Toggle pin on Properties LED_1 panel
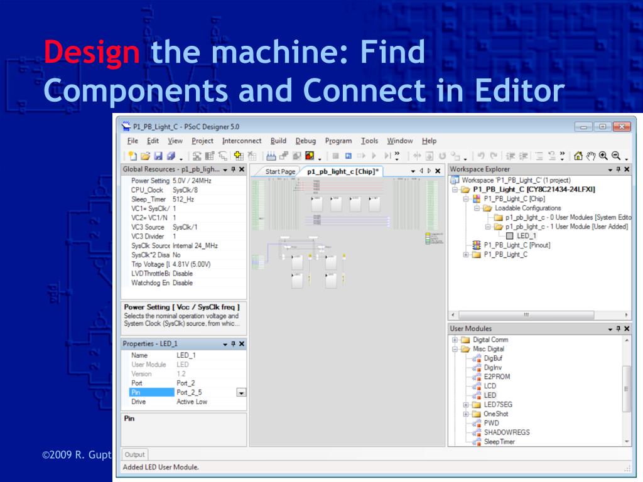643x482 pixels. [x=234, y=344]
